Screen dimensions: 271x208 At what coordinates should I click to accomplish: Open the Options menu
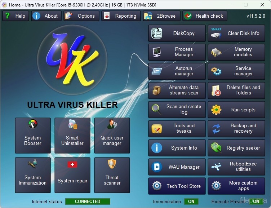click(81, 16)
